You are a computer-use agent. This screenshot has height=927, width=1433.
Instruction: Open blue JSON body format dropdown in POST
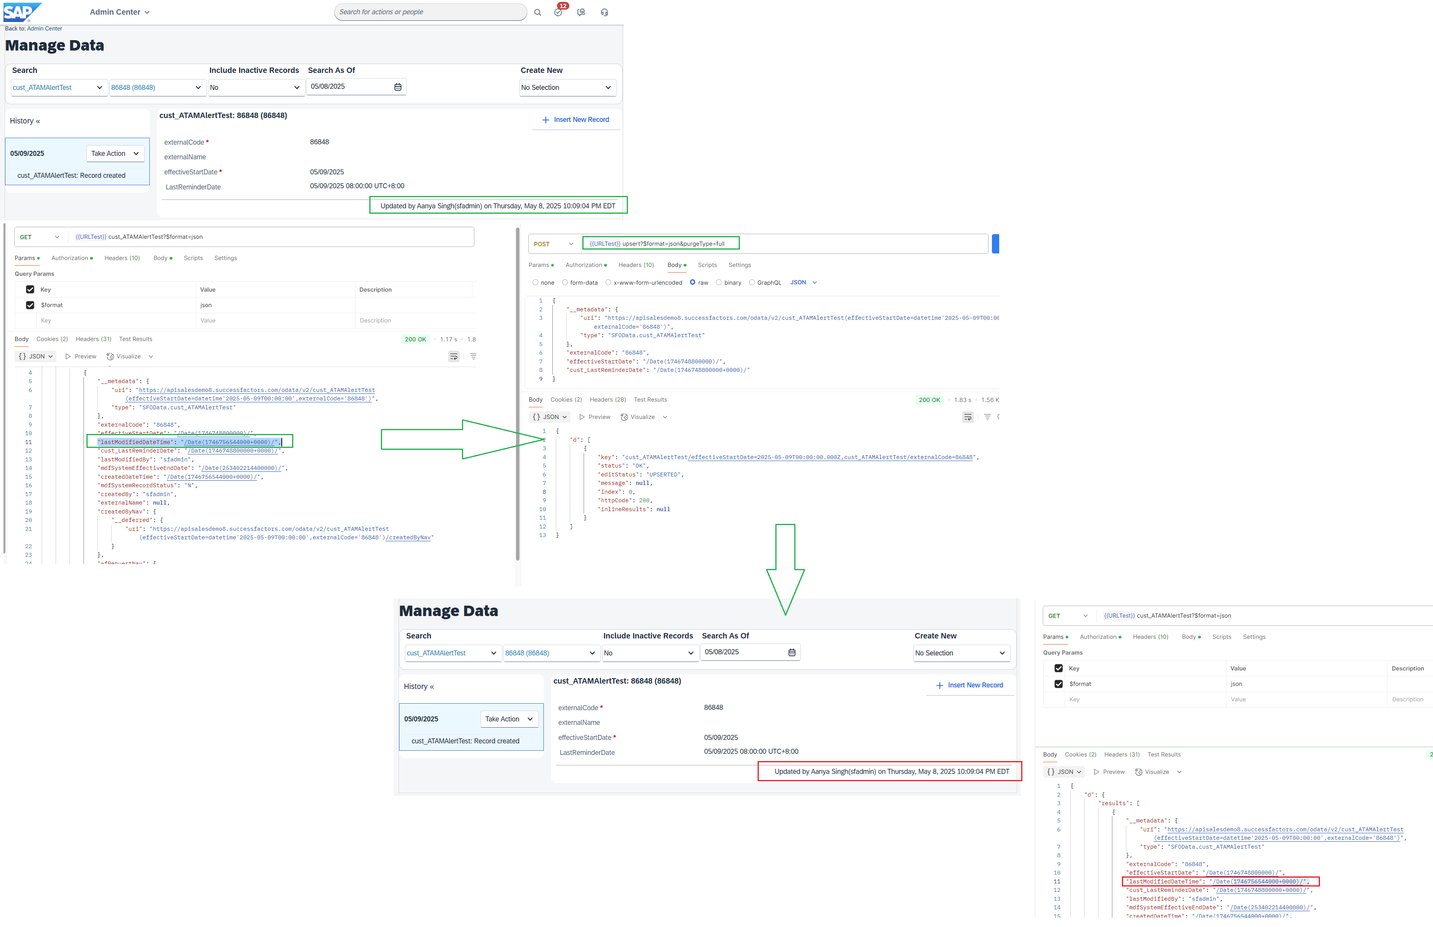(803, 282)
